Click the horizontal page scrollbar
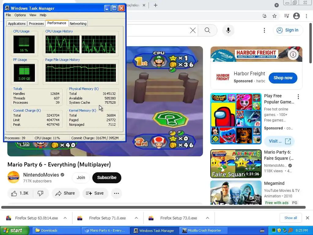The width and height of the screenshot is (313, 235). click(153, 207)
